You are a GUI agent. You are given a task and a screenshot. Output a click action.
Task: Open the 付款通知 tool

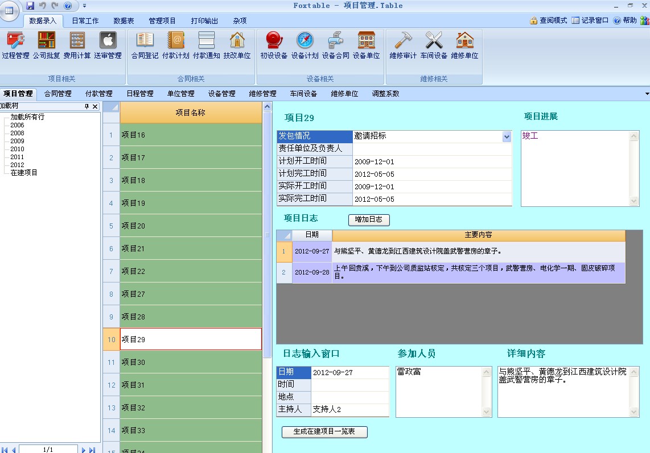click(x=207, y=45)
